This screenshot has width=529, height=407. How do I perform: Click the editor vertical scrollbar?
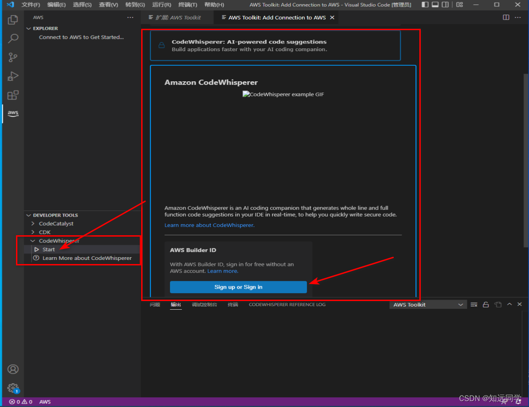point(526,160)
